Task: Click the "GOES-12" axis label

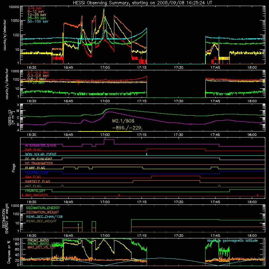Action: point(10,117)
